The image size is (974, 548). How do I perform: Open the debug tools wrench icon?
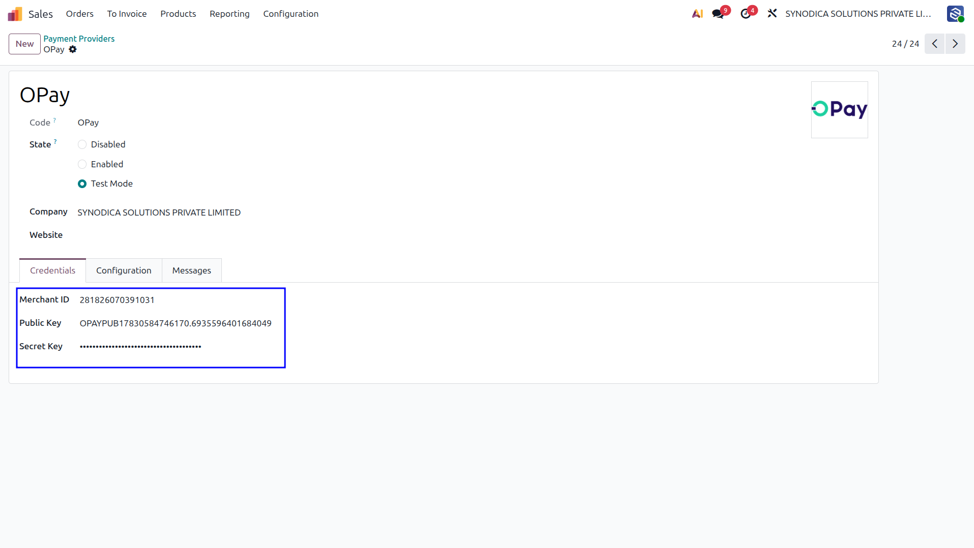[772, 14]
